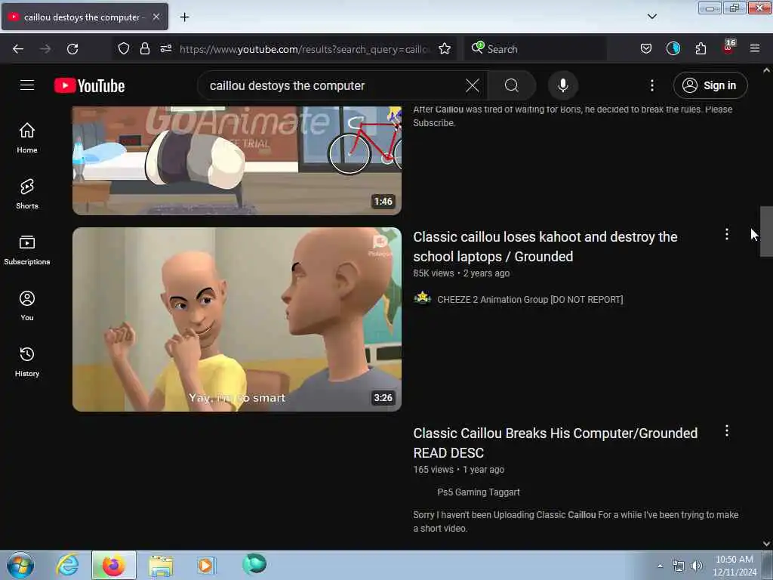Bookmark this page with the star

click(445, 48)
